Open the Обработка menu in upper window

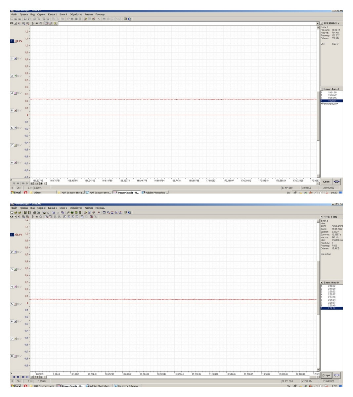(x=76, y=15)
